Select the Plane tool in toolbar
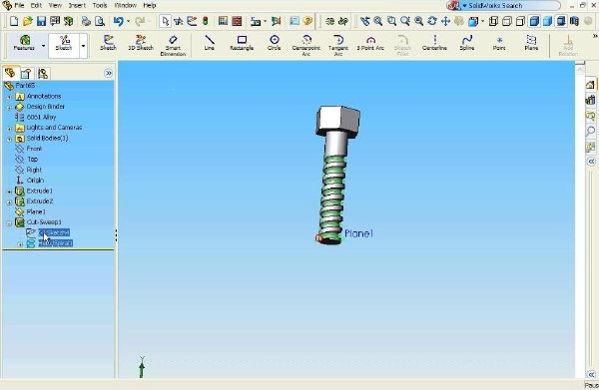Screen dimensions: 599x390 [x=531, y=43]
